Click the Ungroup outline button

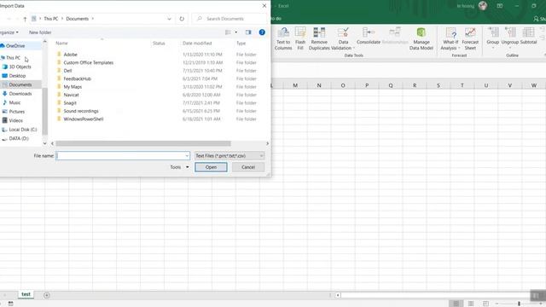[510, 38]
